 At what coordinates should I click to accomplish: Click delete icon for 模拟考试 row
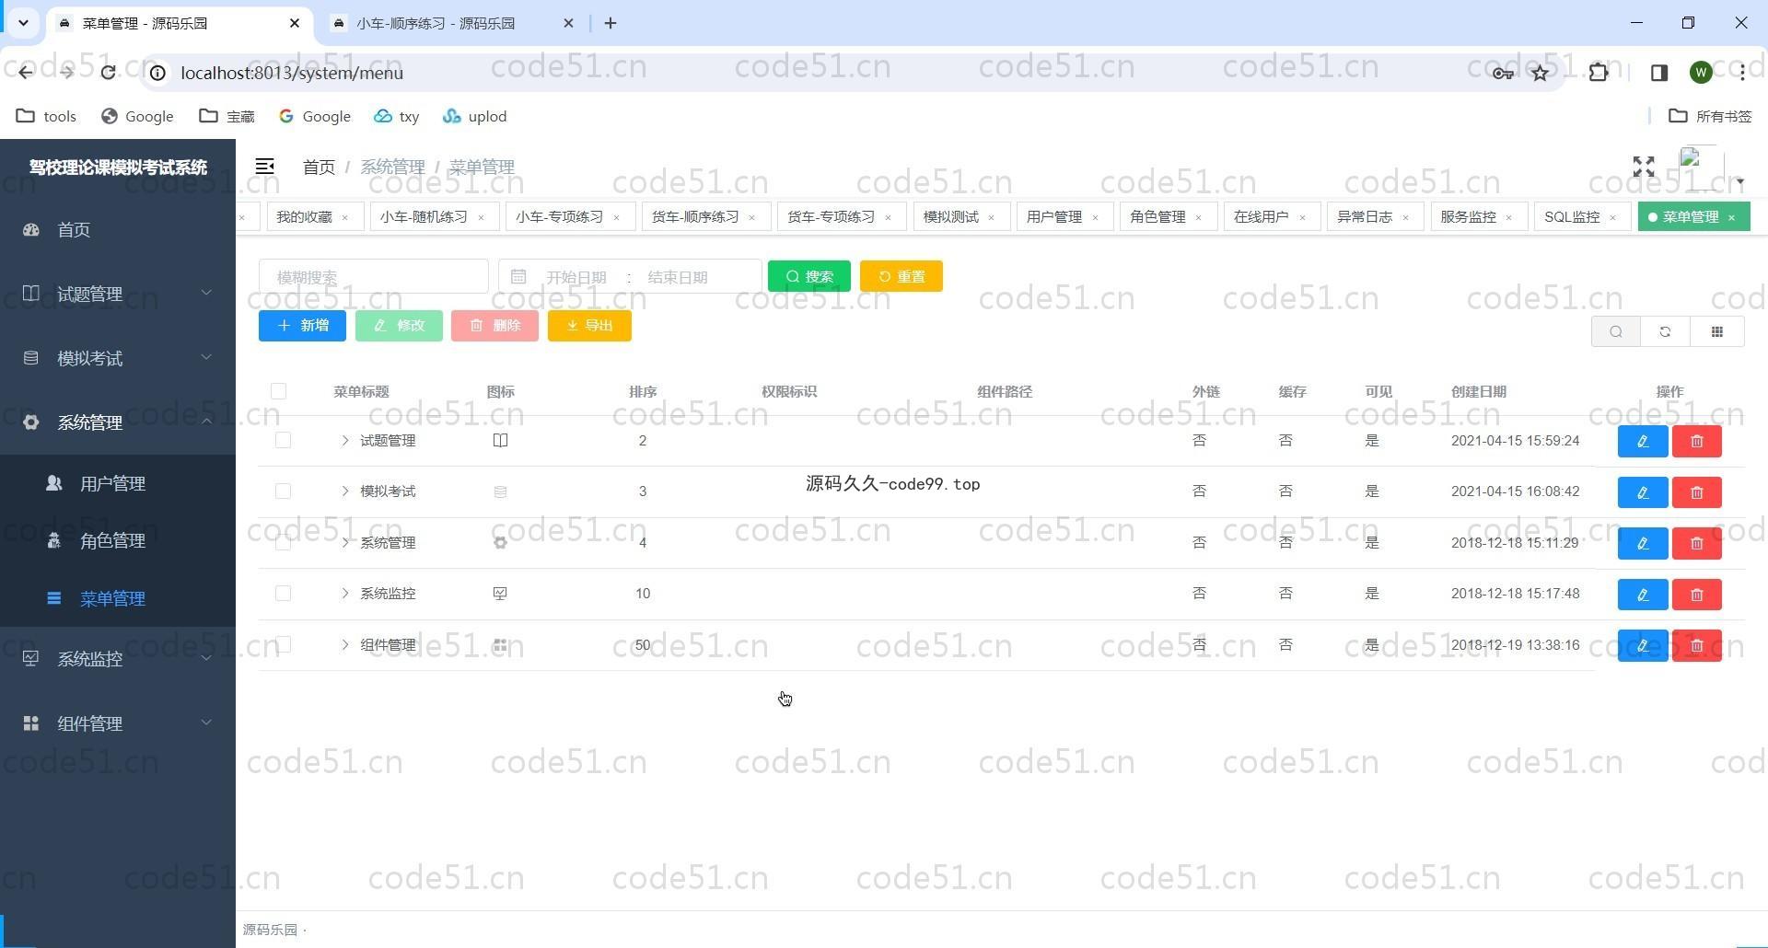pos(1697,492)
